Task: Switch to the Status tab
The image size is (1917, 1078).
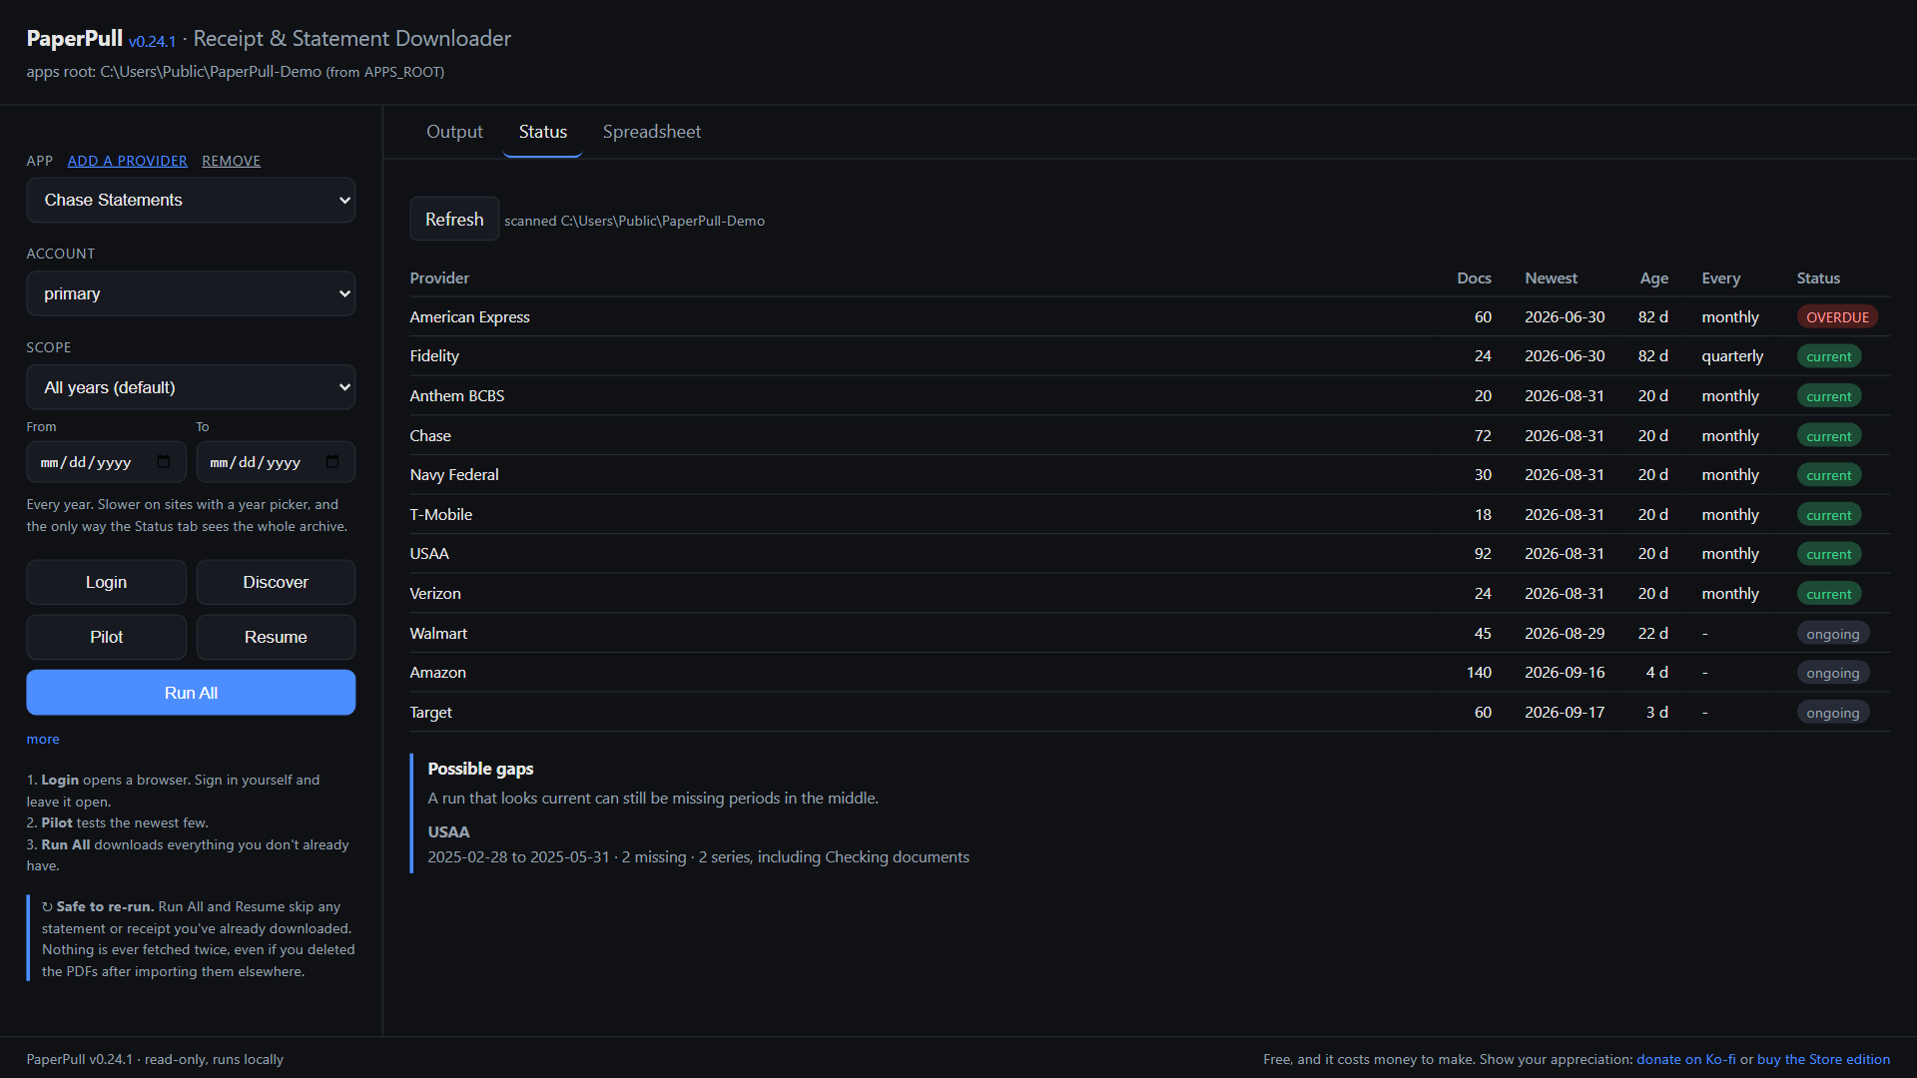Action: pyautogui.click(x=543, y=132)
